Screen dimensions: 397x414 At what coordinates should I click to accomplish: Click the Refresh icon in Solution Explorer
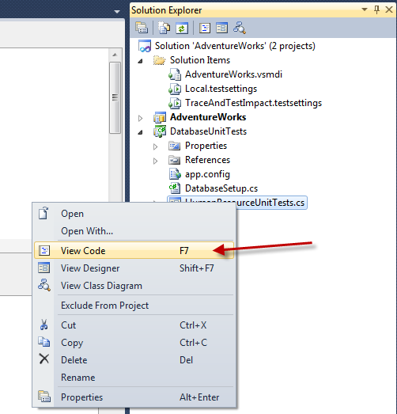point(182,28)
